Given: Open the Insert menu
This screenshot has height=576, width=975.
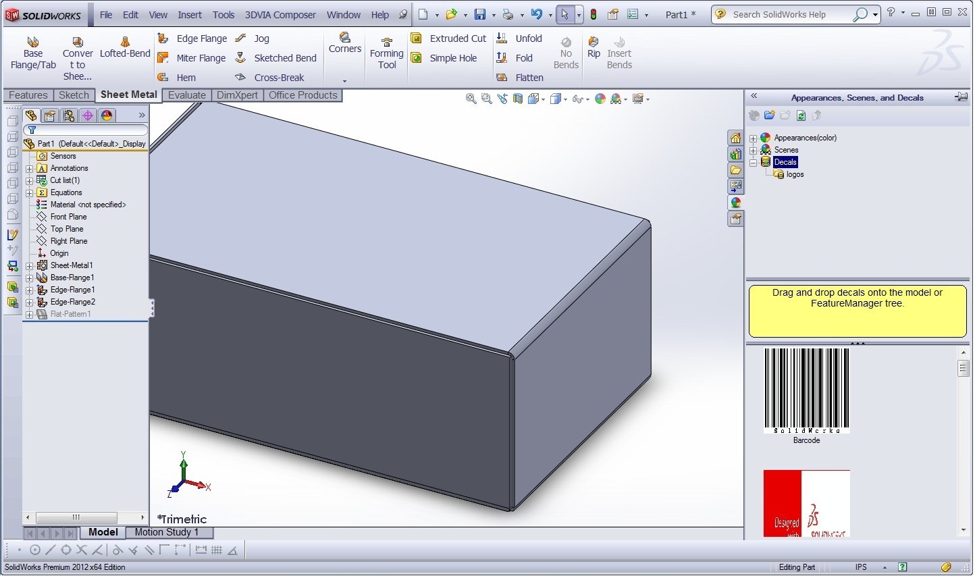Looking at the screenshot, I should [190, 14].
